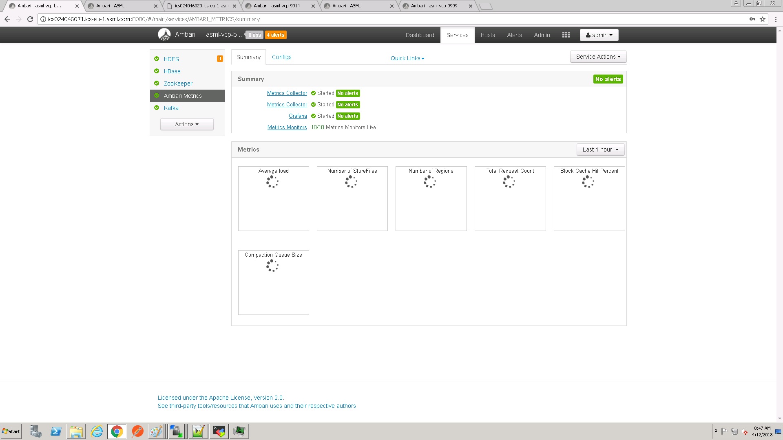Image resolution: width=783 pixels, height=440 pixels.
Task: Click the HDFS alert count badge
Action: 220,59
